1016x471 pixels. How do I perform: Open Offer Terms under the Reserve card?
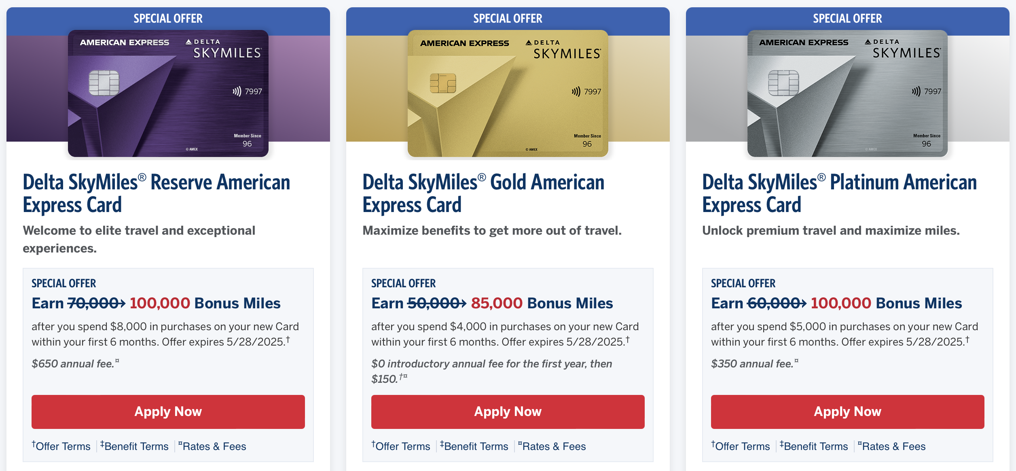pos(61,446)
